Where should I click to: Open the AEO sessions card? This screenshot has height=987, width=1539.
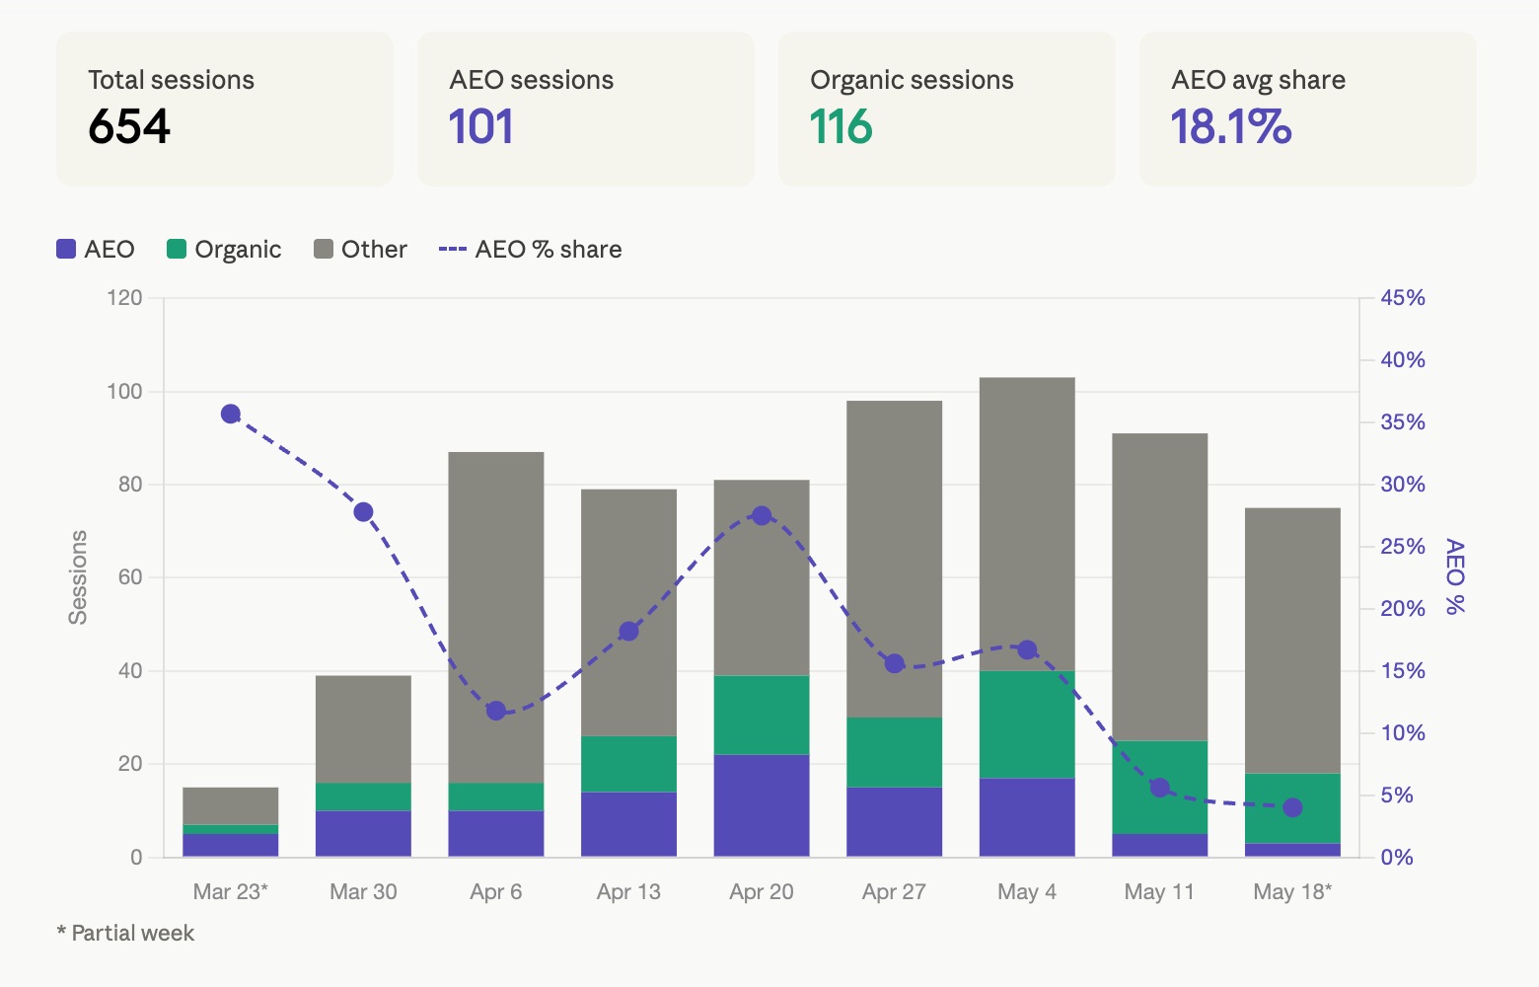(586, 109)
